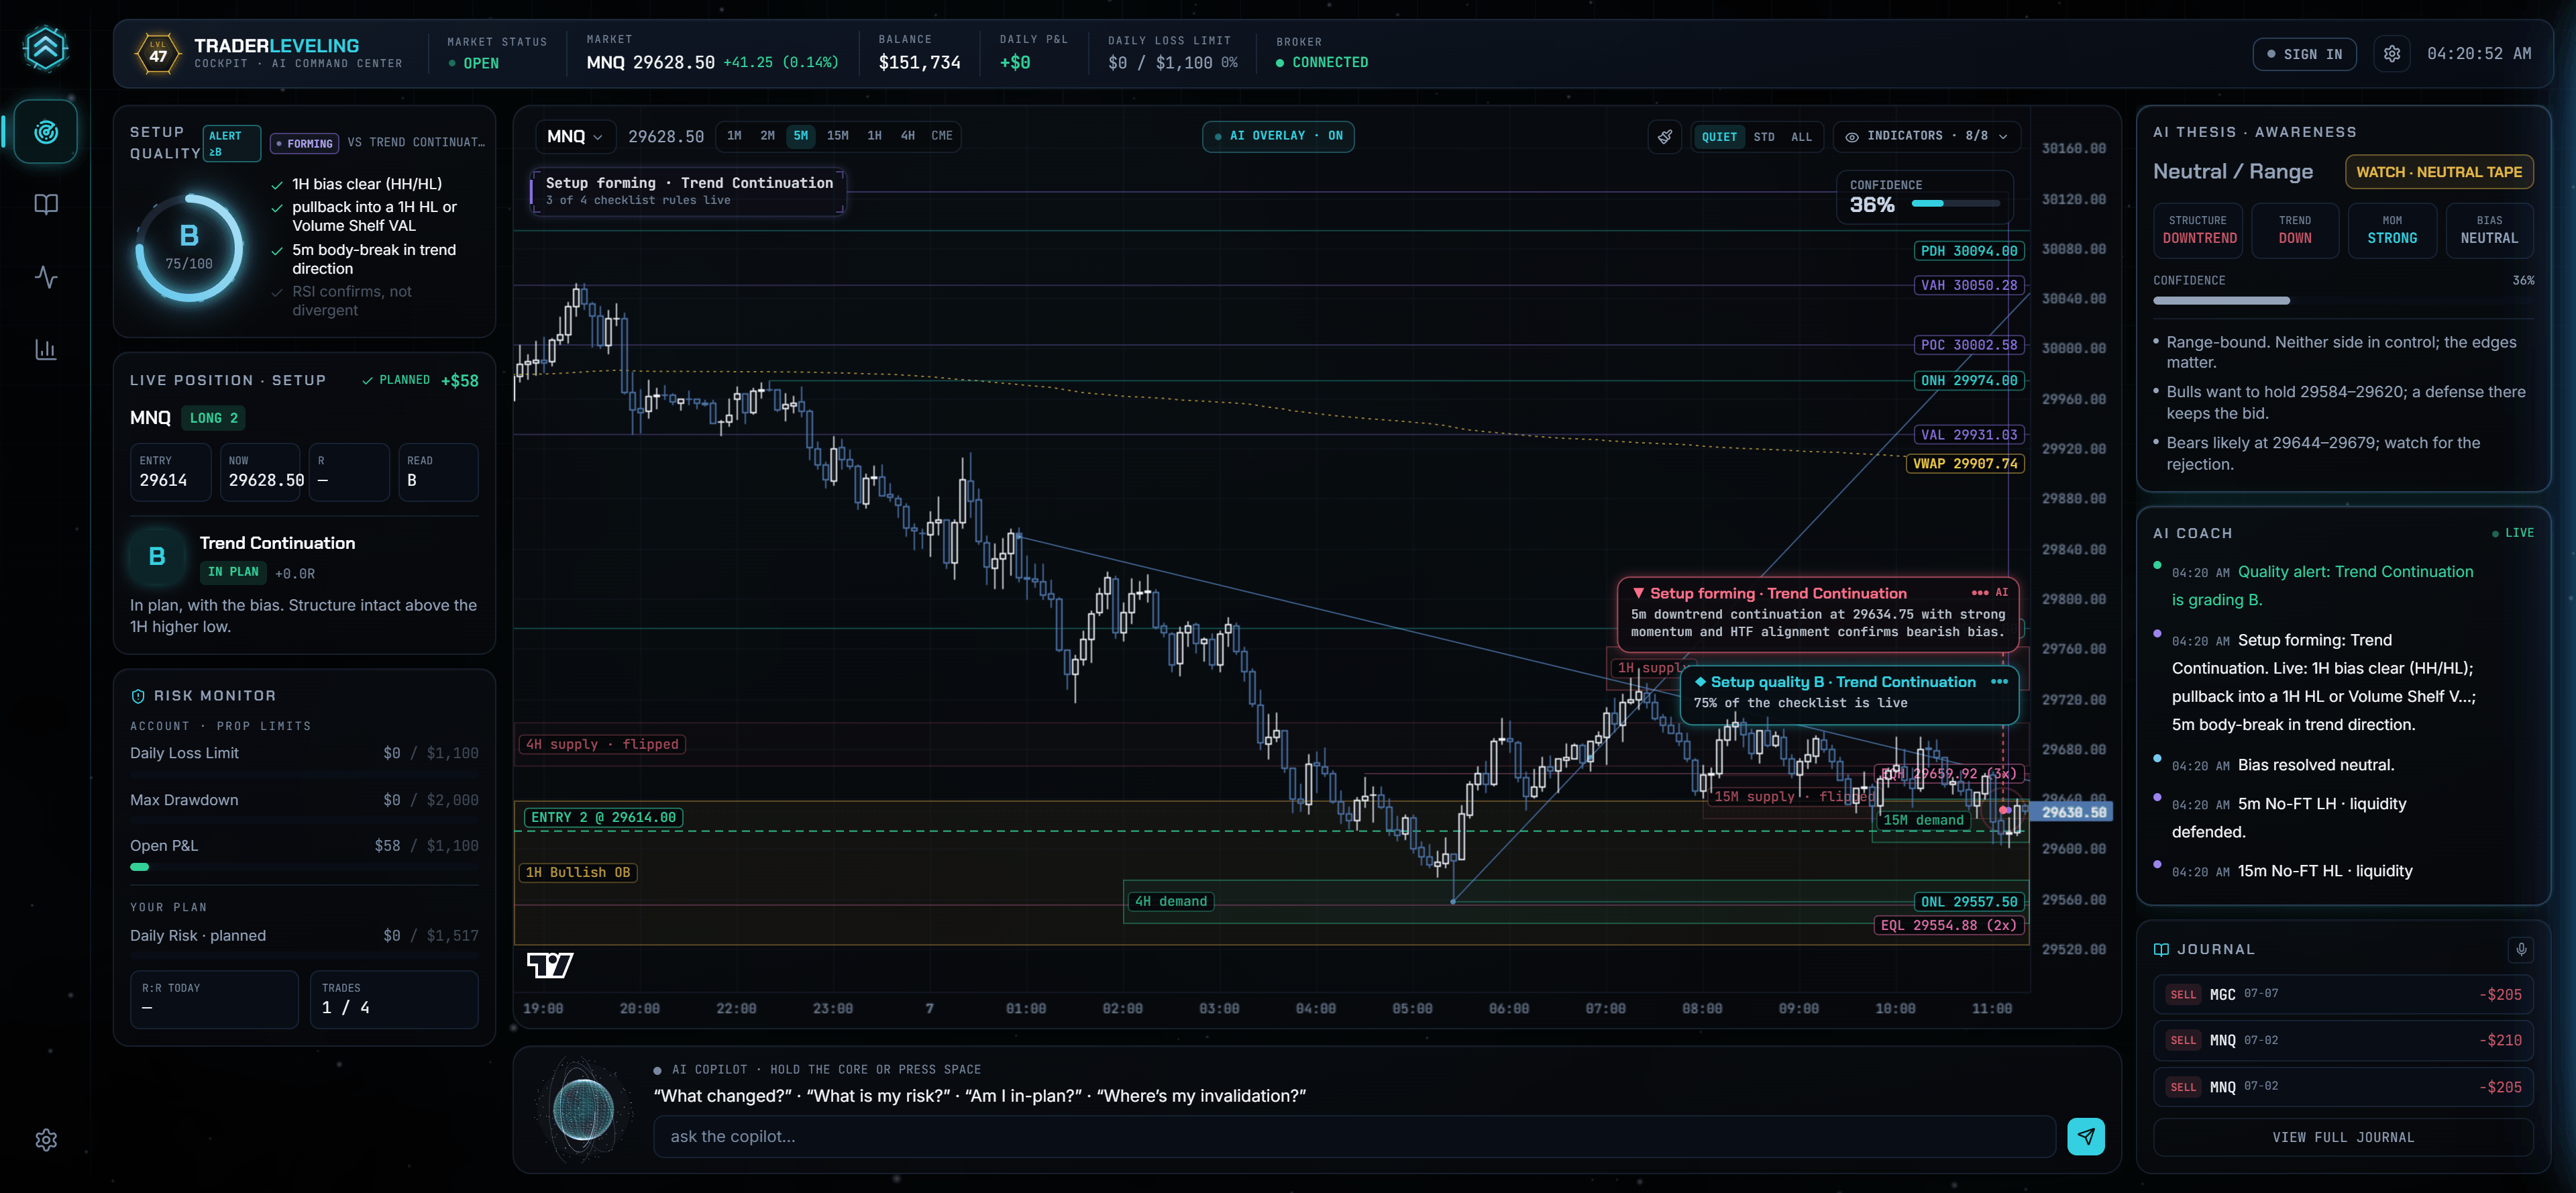
Task: Click the level 47 hexagon badge
Action: tap(158, 53)
